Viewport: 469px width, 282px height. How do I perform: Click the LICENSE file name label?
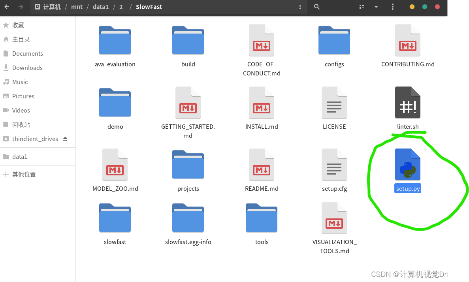pyautogui.click(x=334, y=126)
